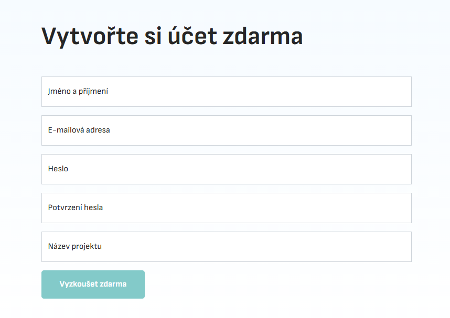Click the "Jméno a příjmení" input field
Screen dimensions: 450x318
click(x=226, y=92)
